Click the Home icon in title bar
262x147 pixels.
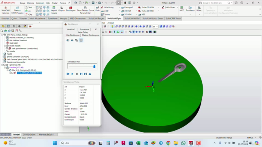pos(76,3)
